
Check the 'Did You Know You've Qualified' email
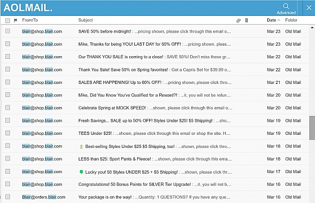pyautogui.click(x=8, y=94)
